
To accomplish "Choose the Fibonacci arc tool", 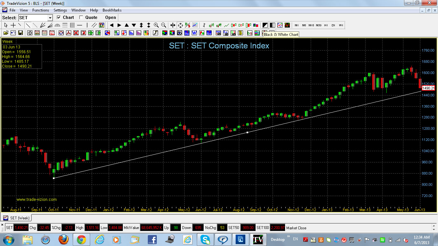I will click(57, 25).
